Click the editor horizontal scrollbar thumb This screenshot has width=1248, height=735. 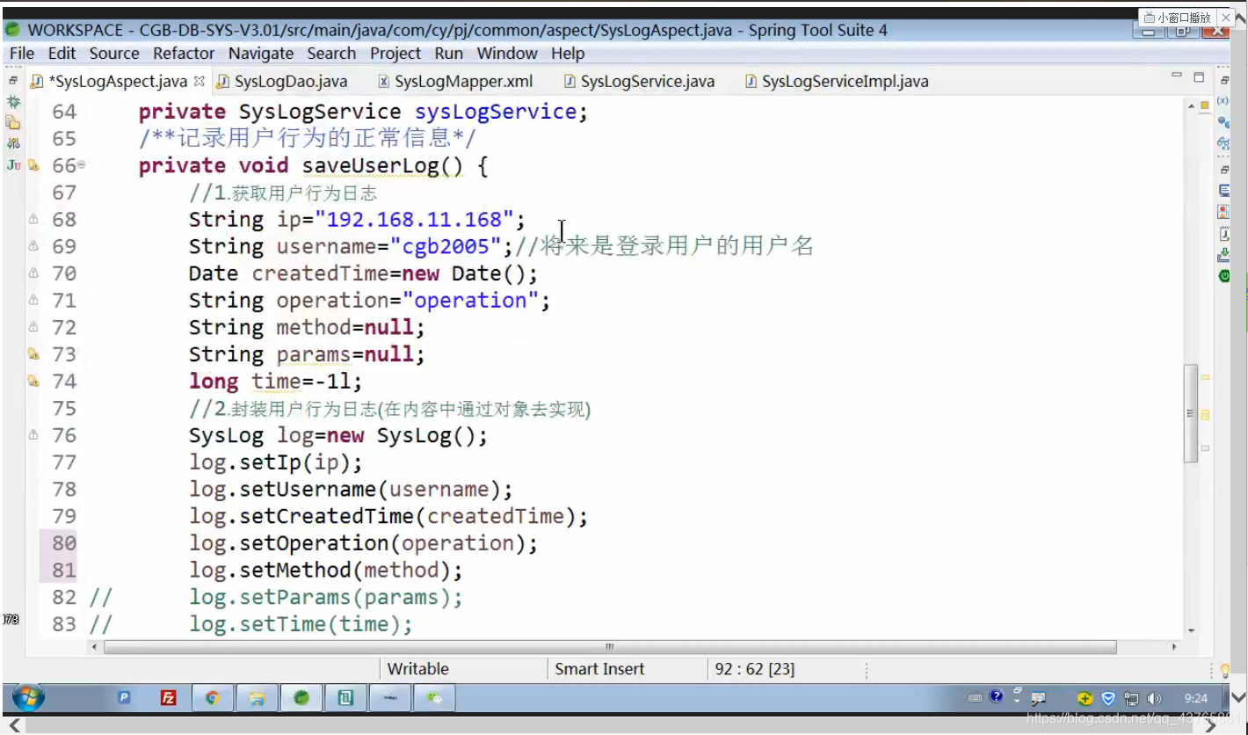click(611, 647)
